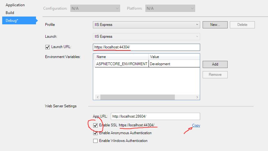This screenshot has height=151, width=268.
Task: Select the Debug tab
Action: (x=12, y=21)
